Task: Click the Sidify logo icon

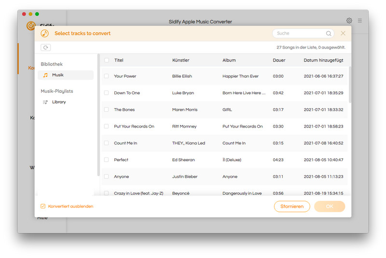Action: [31, 26]
